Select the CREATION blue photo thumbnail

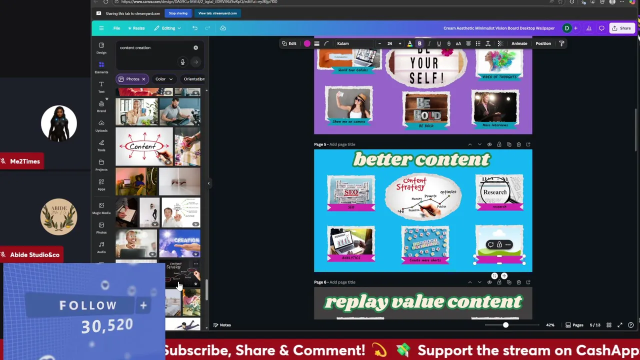(179, 242)
